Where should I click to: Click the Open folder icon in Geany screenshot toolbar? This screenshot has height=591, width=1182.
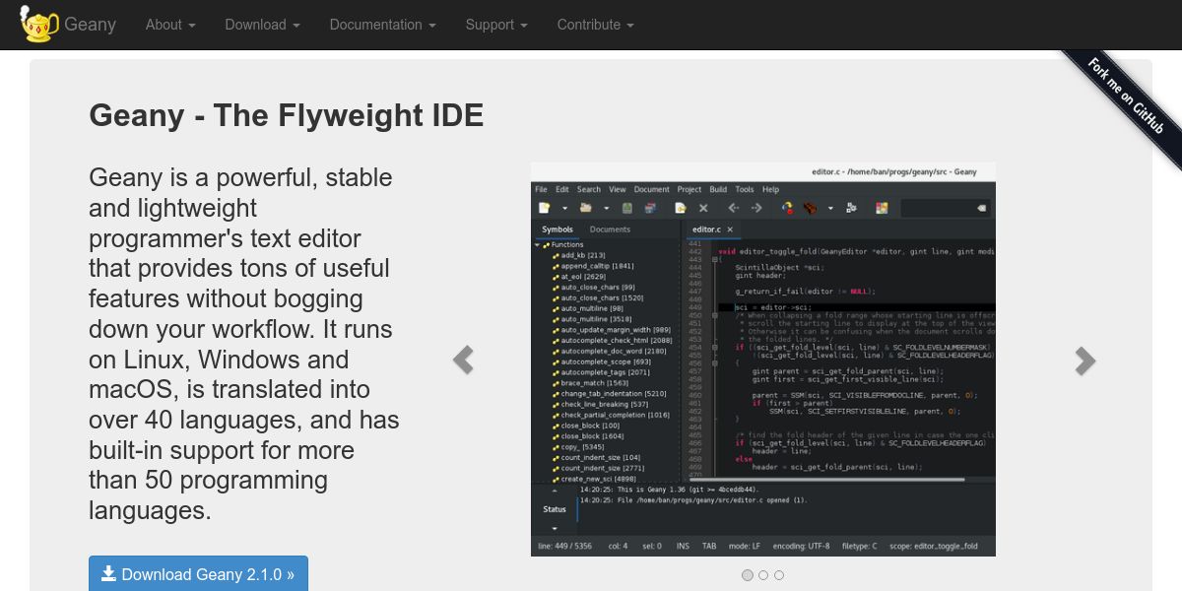[x=585, y=208]
